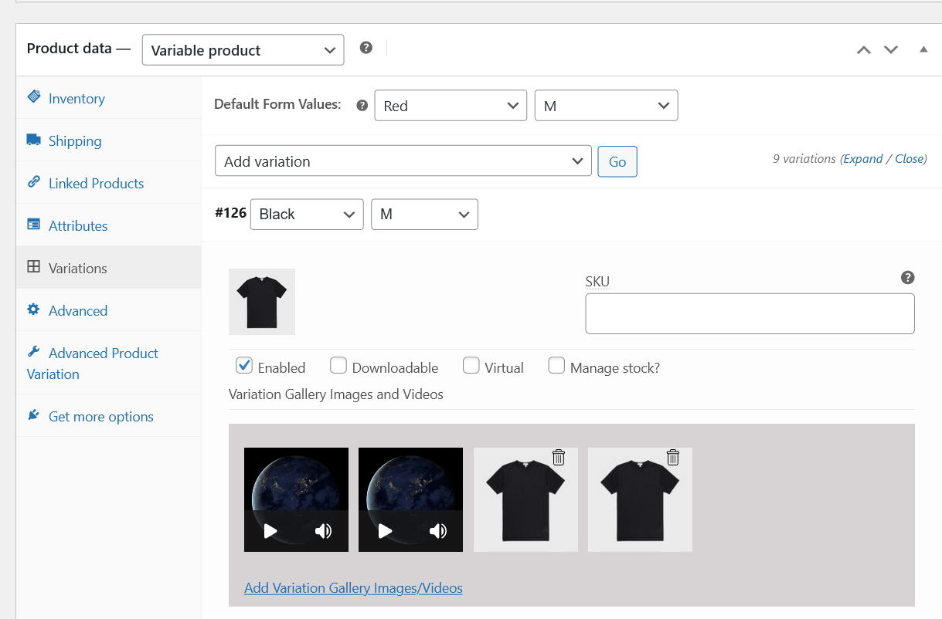Play the first gallery video
This screenshot has height=619, width=942.
click(270, 531)
